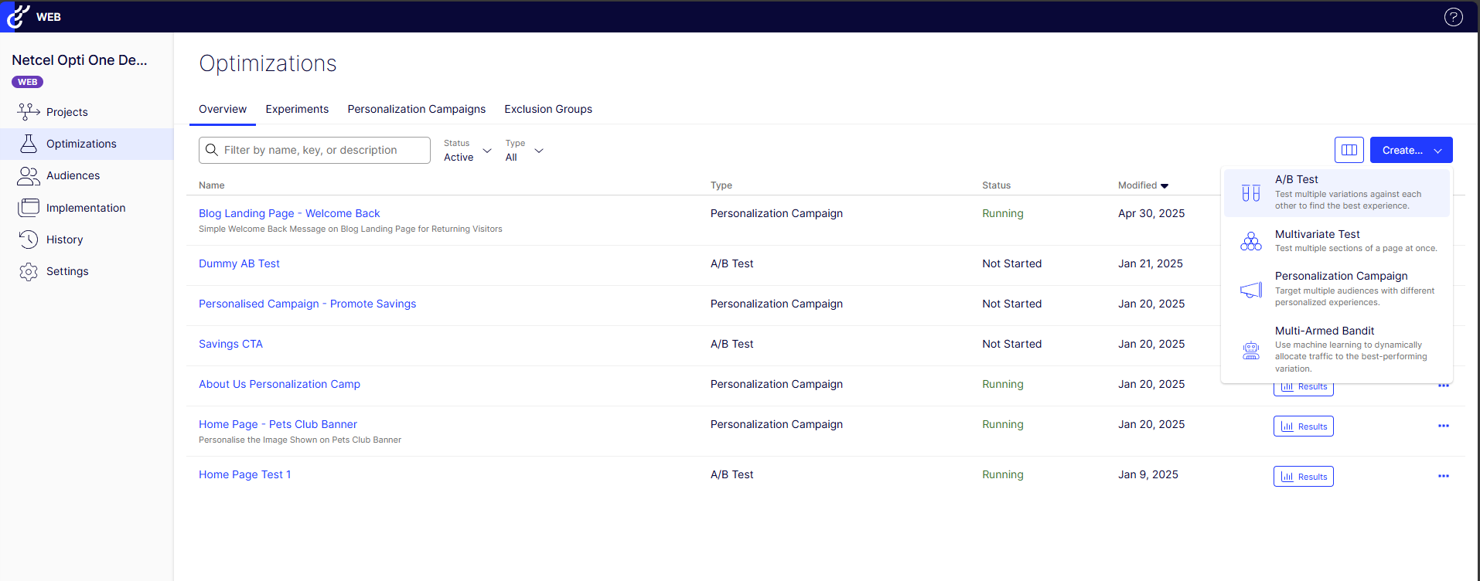This screenshot has height=581, width=1480.
Task: Open Personalised Campaign - Promote Savings link
Action: click(x=307, y=304)
